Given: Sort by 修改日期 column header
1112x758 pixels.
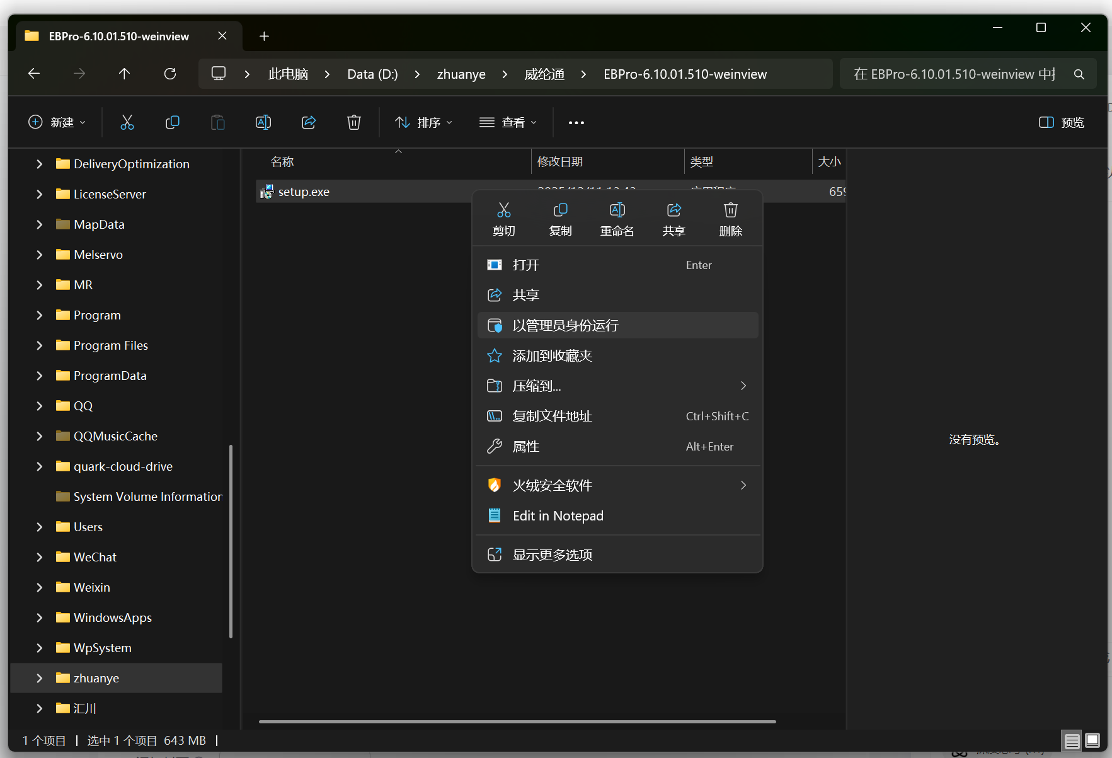Looking at the screenshot, I should click(559, 162).
